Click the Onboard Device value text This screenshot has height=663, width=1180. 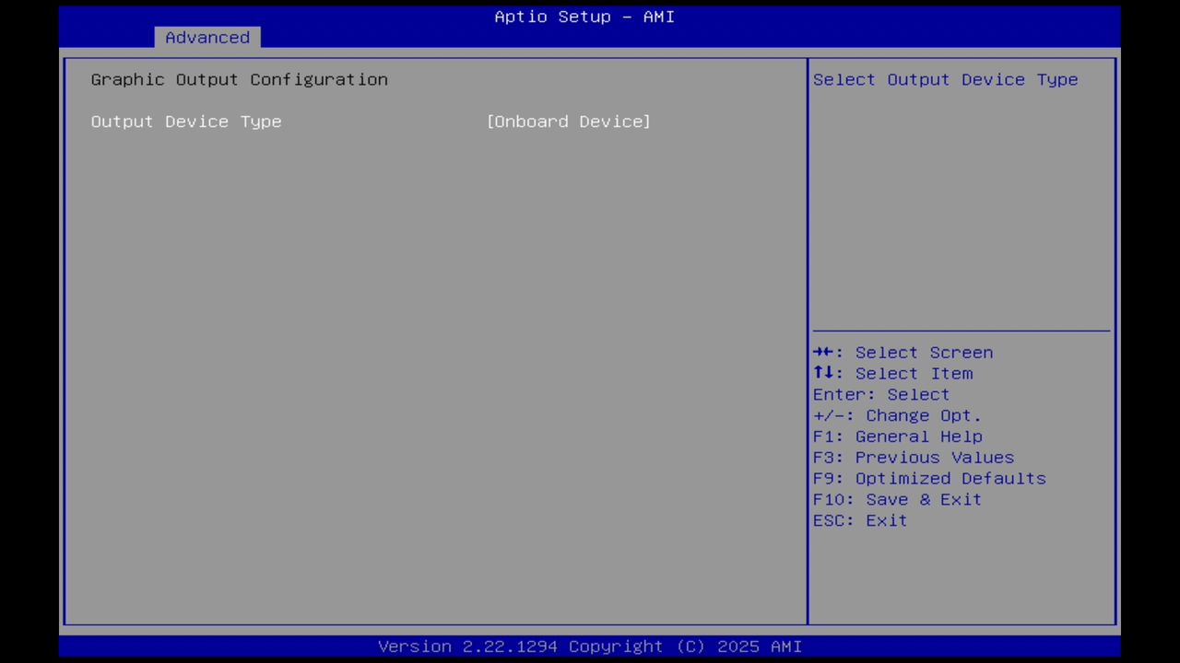[568, 121]
